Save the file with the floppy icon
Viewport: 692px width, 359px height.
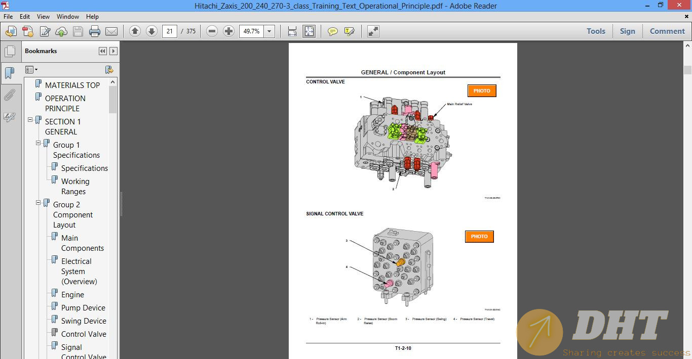(78, 31)
